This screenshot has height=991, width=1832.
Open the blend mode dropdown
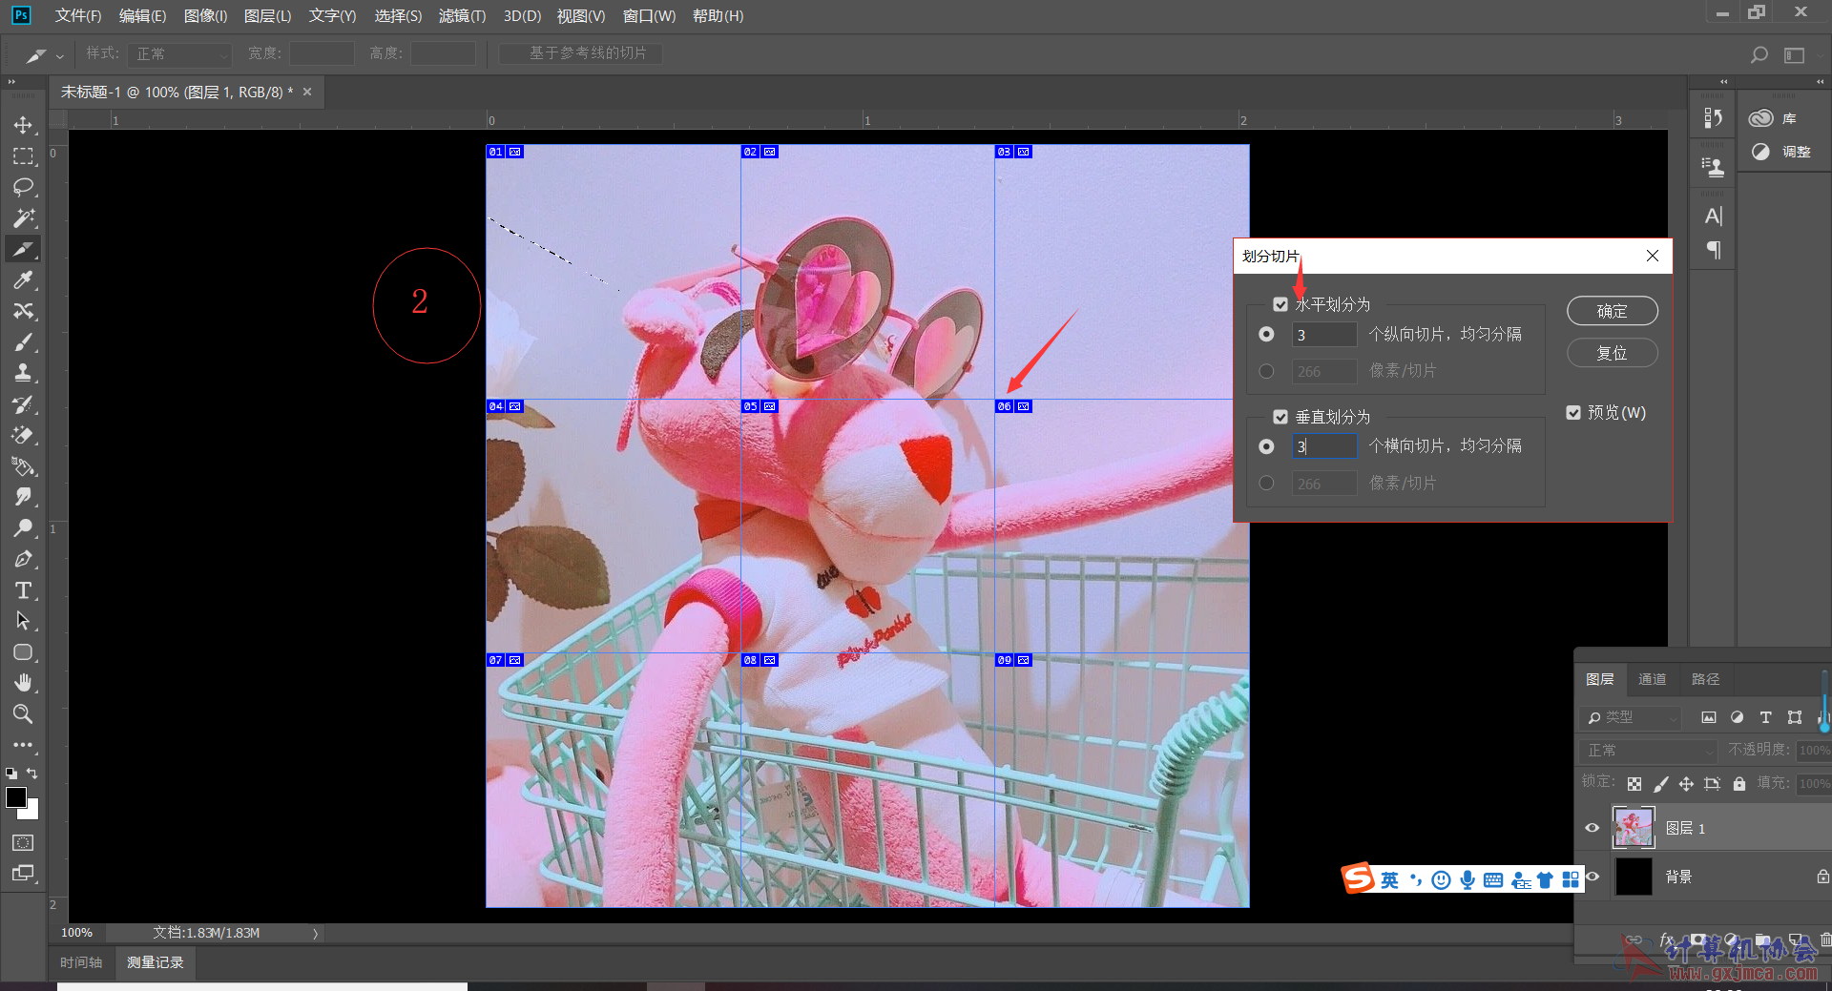[1648, 751]
